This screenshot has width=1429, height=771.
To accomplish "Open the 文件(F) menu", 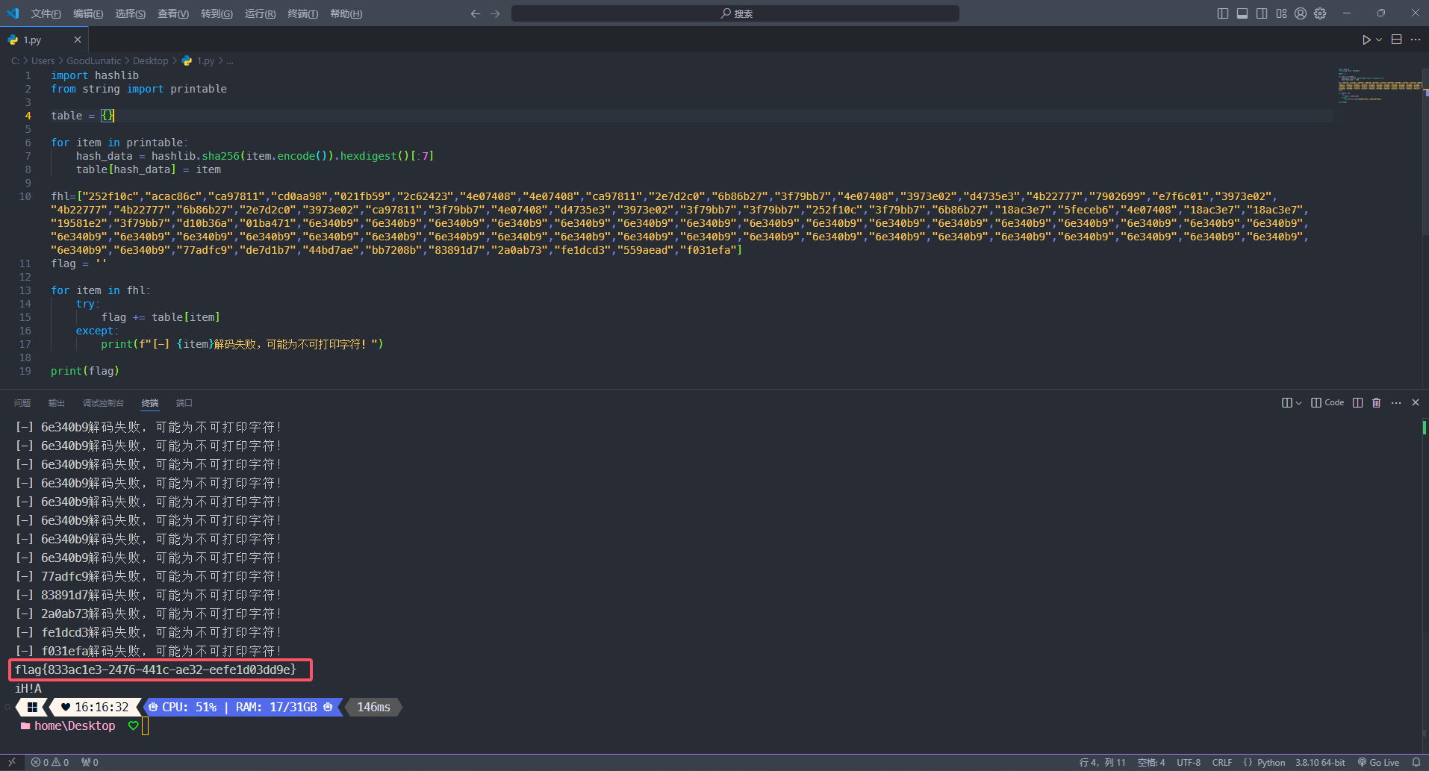I will pyautogui.click(x=46, y=13).
